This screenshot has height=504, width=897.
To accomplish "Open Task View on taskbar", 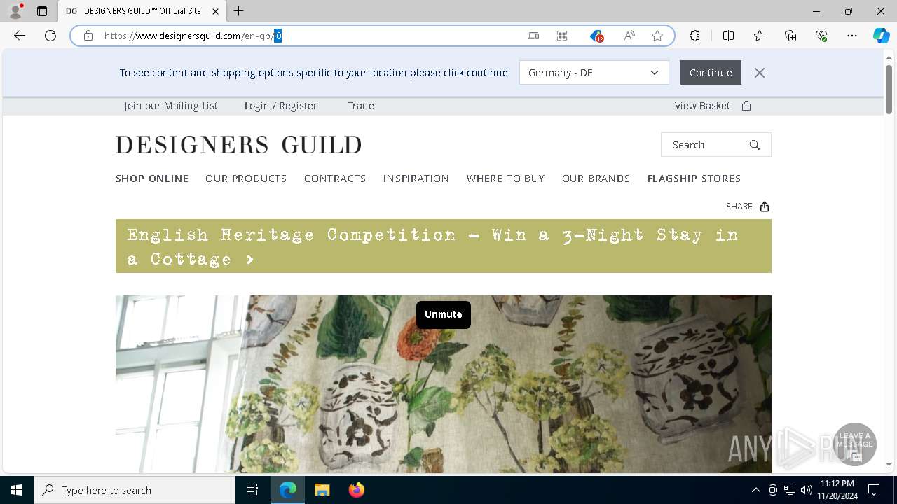I will point(252,490).
